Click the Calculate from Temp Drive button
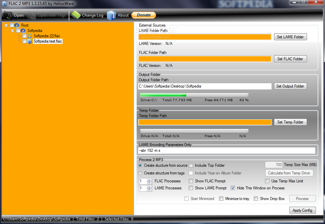This screenshot has width=325, height=224. (289, 173)
